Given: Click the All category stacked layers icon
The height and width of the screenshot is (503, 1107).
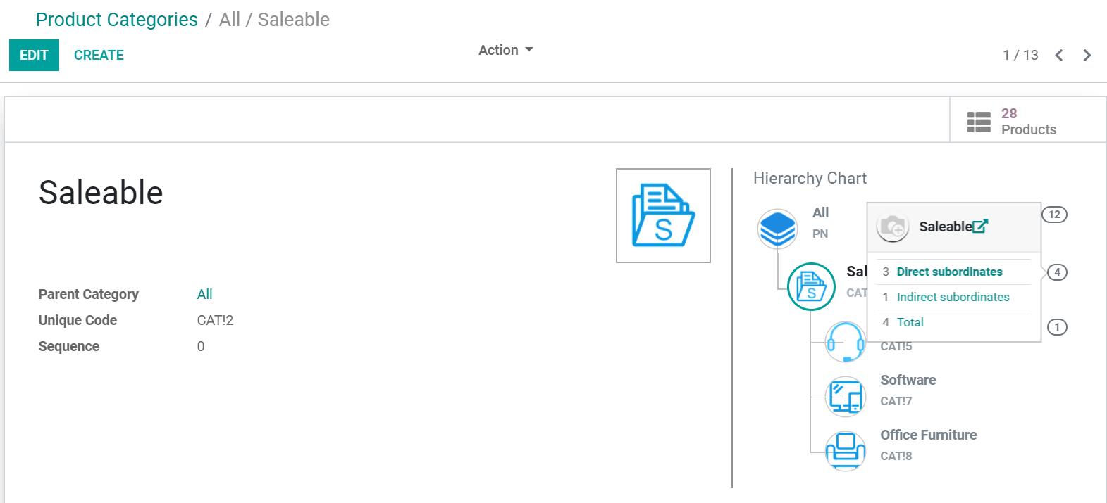Looking at the screenshot, I should (x=777, y=228).
